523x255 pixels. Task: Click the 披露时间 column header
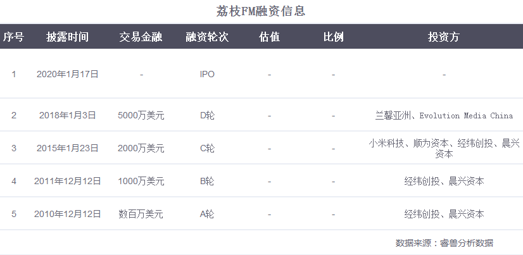(x=67, y=37)
